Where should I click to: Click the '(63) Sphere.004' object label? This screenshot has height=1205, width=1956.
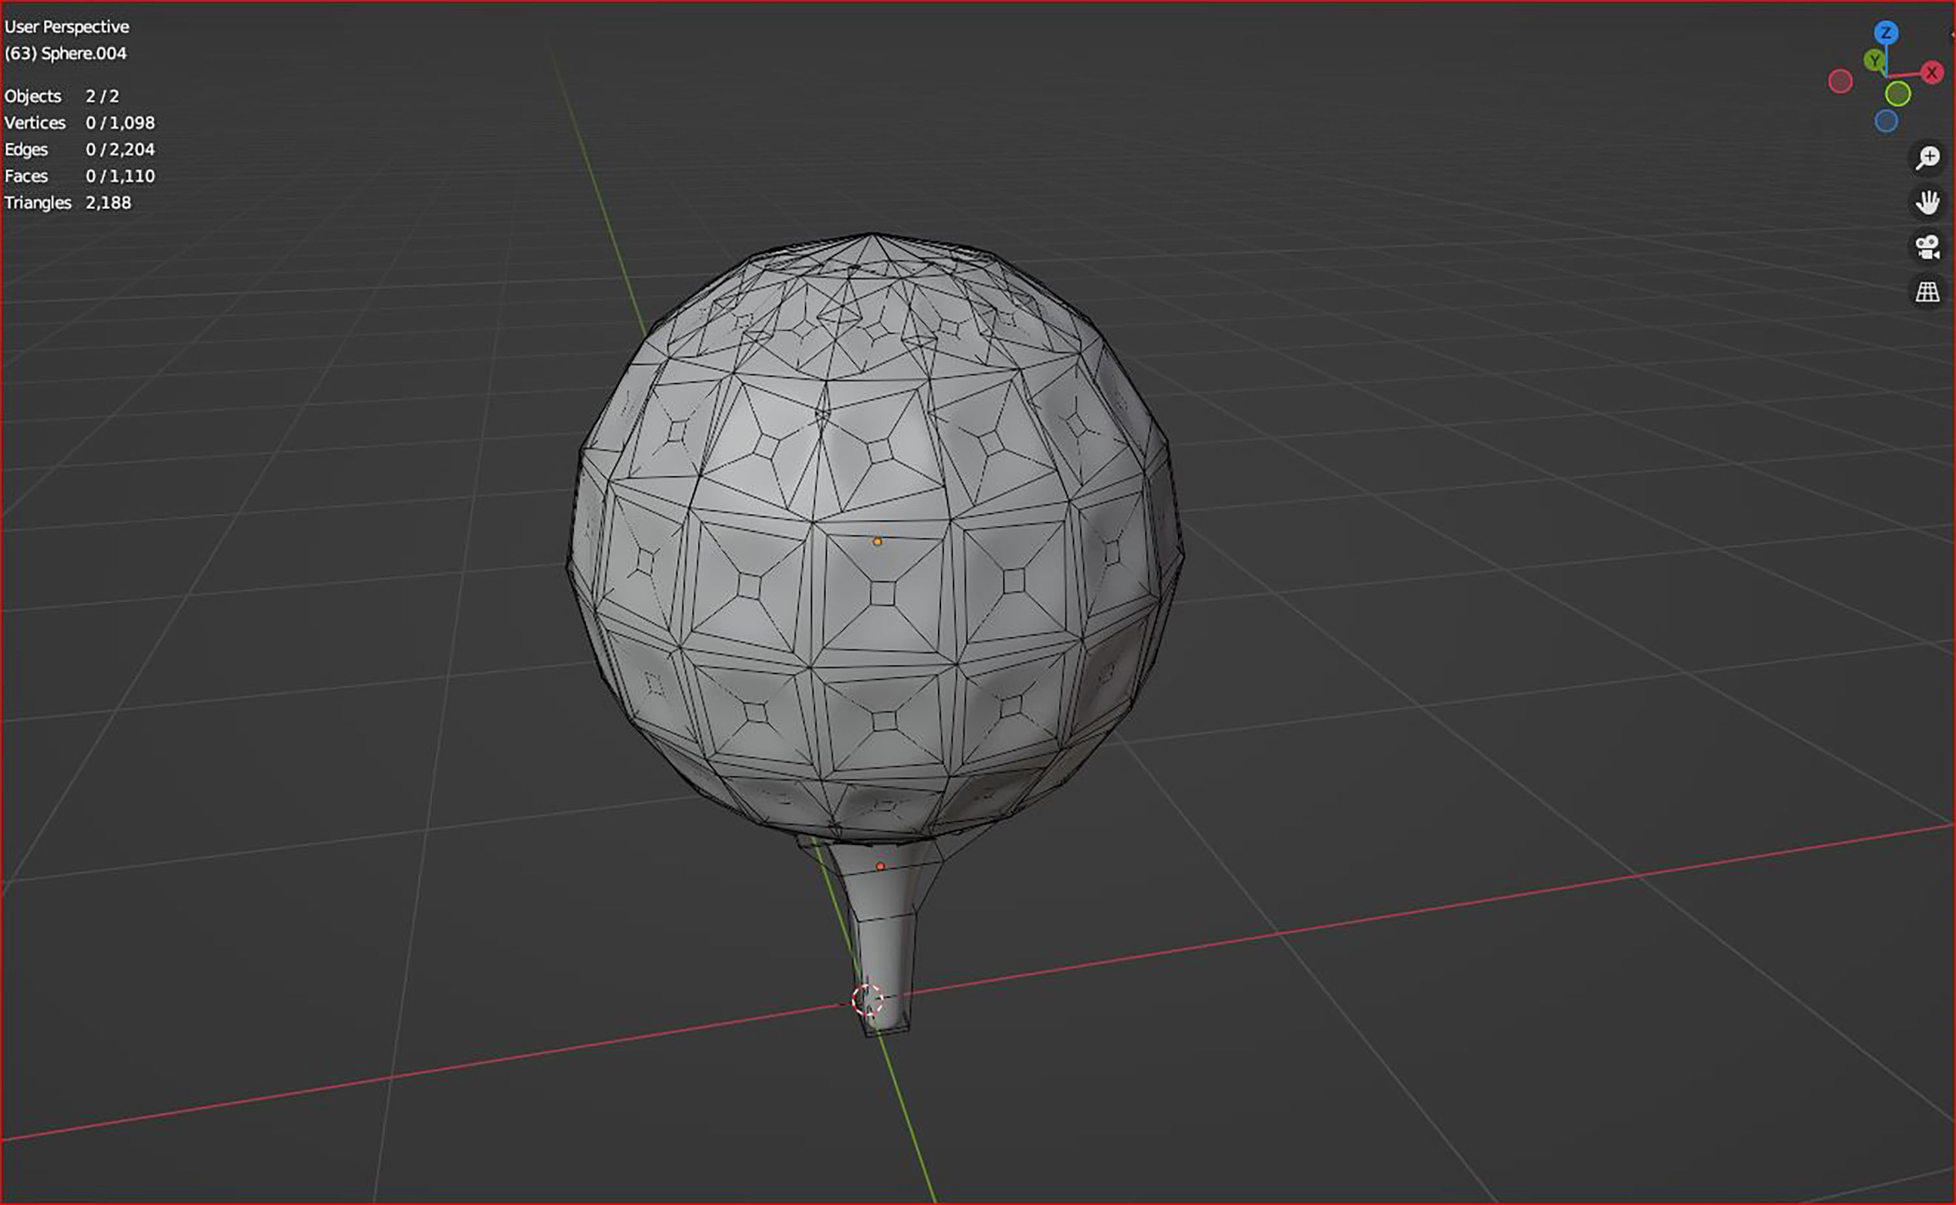tap(65, 53)
